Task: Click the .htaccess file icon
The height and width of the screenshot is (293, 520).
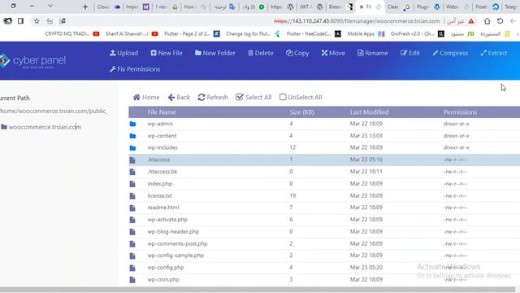Action: tap(132, 160)
